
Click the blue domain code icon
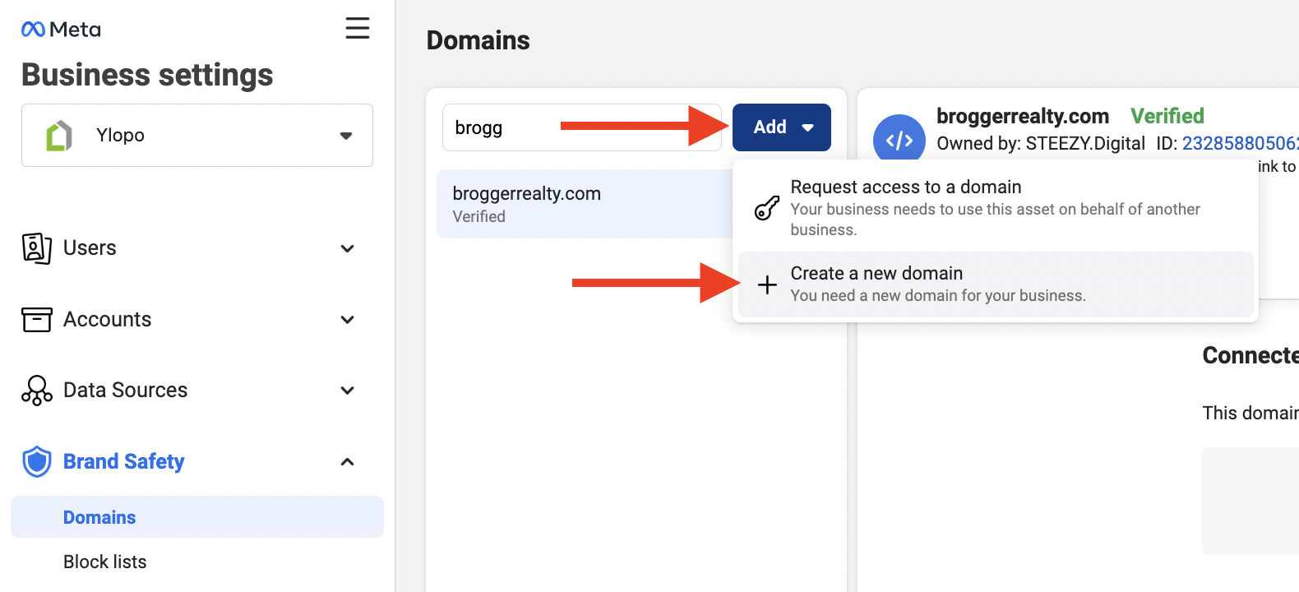point(899,141)
